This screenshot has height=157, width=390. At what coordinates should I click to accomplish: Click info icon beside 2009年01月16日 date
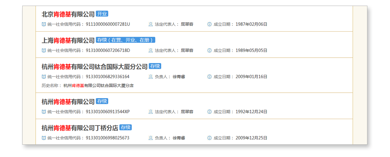[209, 77]
